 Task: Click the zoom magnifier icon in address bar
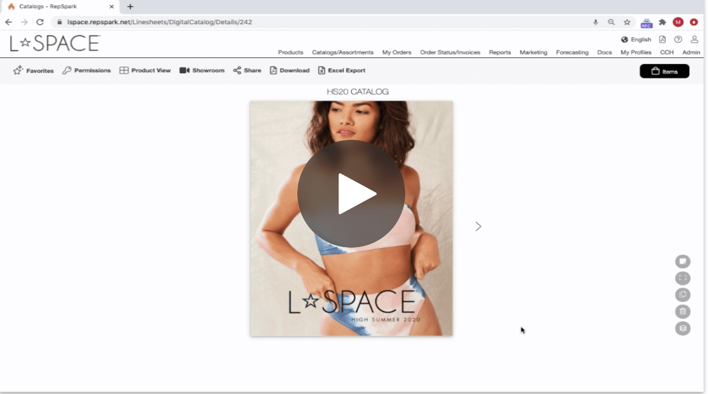click(611, 22)
